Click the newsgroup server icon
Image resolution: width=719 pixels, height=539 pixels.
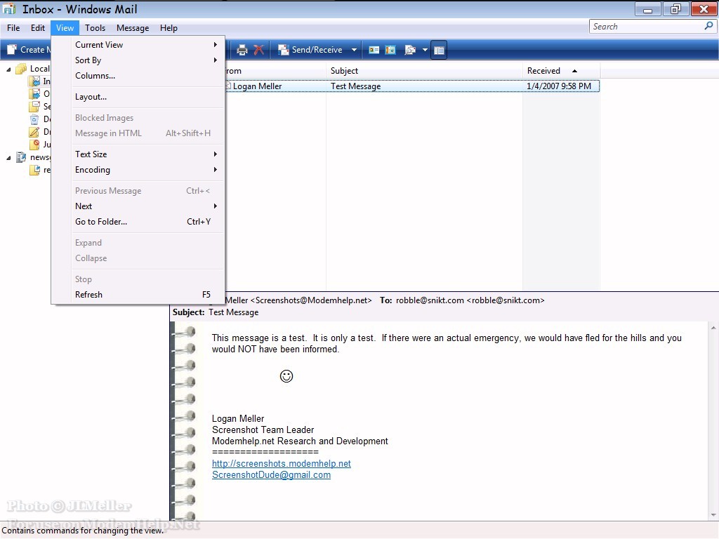click(x=21, y=157)
